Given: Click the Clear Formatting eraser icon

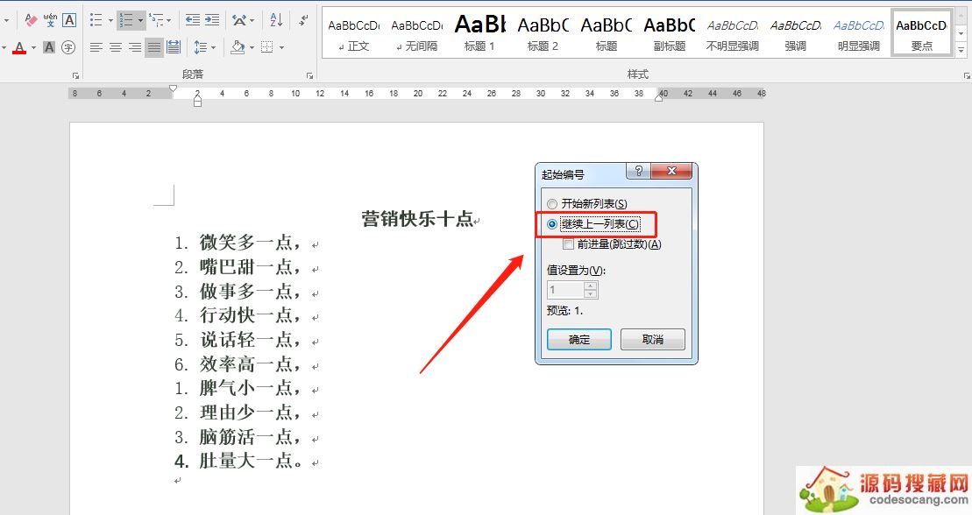Looking at the screenshot, I should [x=32, y=19].
